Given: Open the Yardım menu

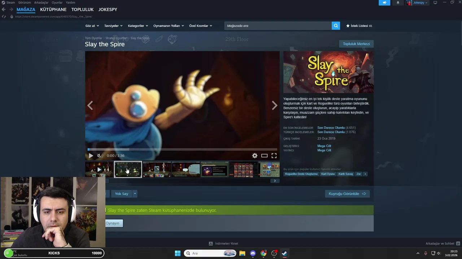Looking at the screenshot, I should [x=70, y=3].
